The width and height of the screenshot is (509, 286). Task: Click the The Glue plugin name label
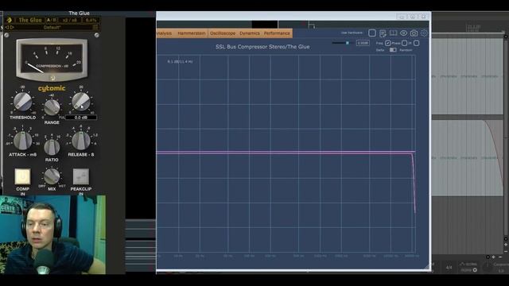[30, 20]
